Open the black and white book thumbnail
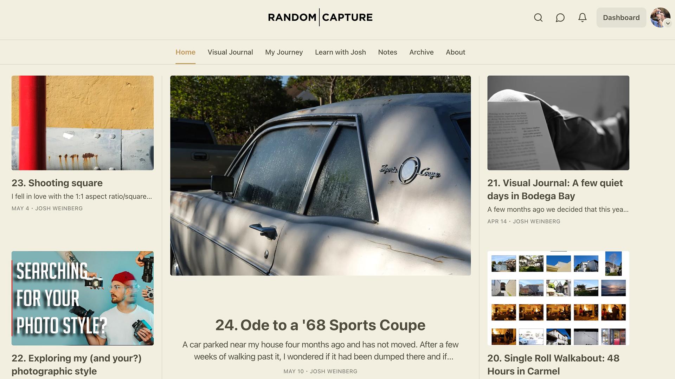This screenshot has height=379, width=675. 558,123
